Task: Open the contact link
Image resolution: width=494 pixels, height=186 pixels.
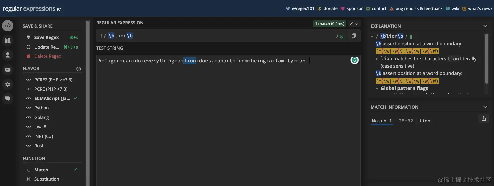Action: click(x=379, y=9)
